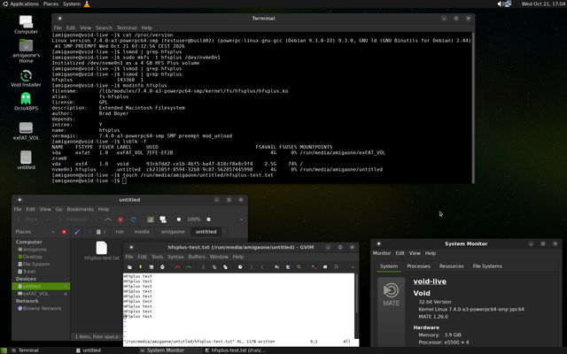Open OctoXBPS desktop icon
Image resolution: width=567 pixels, height=354 pixels.
click(x=26, y=102)
